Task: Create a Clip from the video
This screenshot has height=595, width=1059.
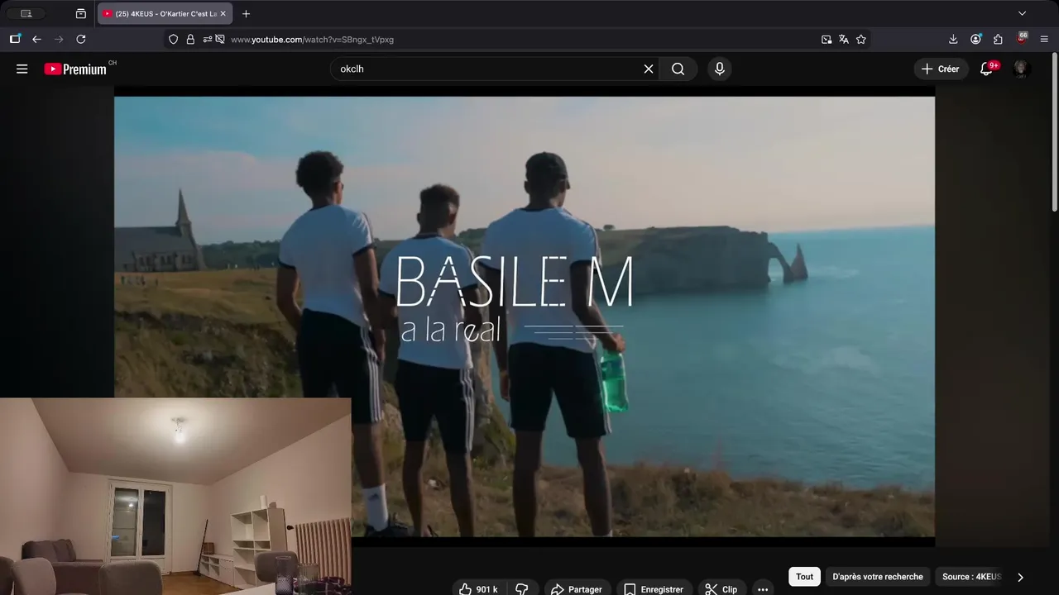Action: (x=721, y=589)
